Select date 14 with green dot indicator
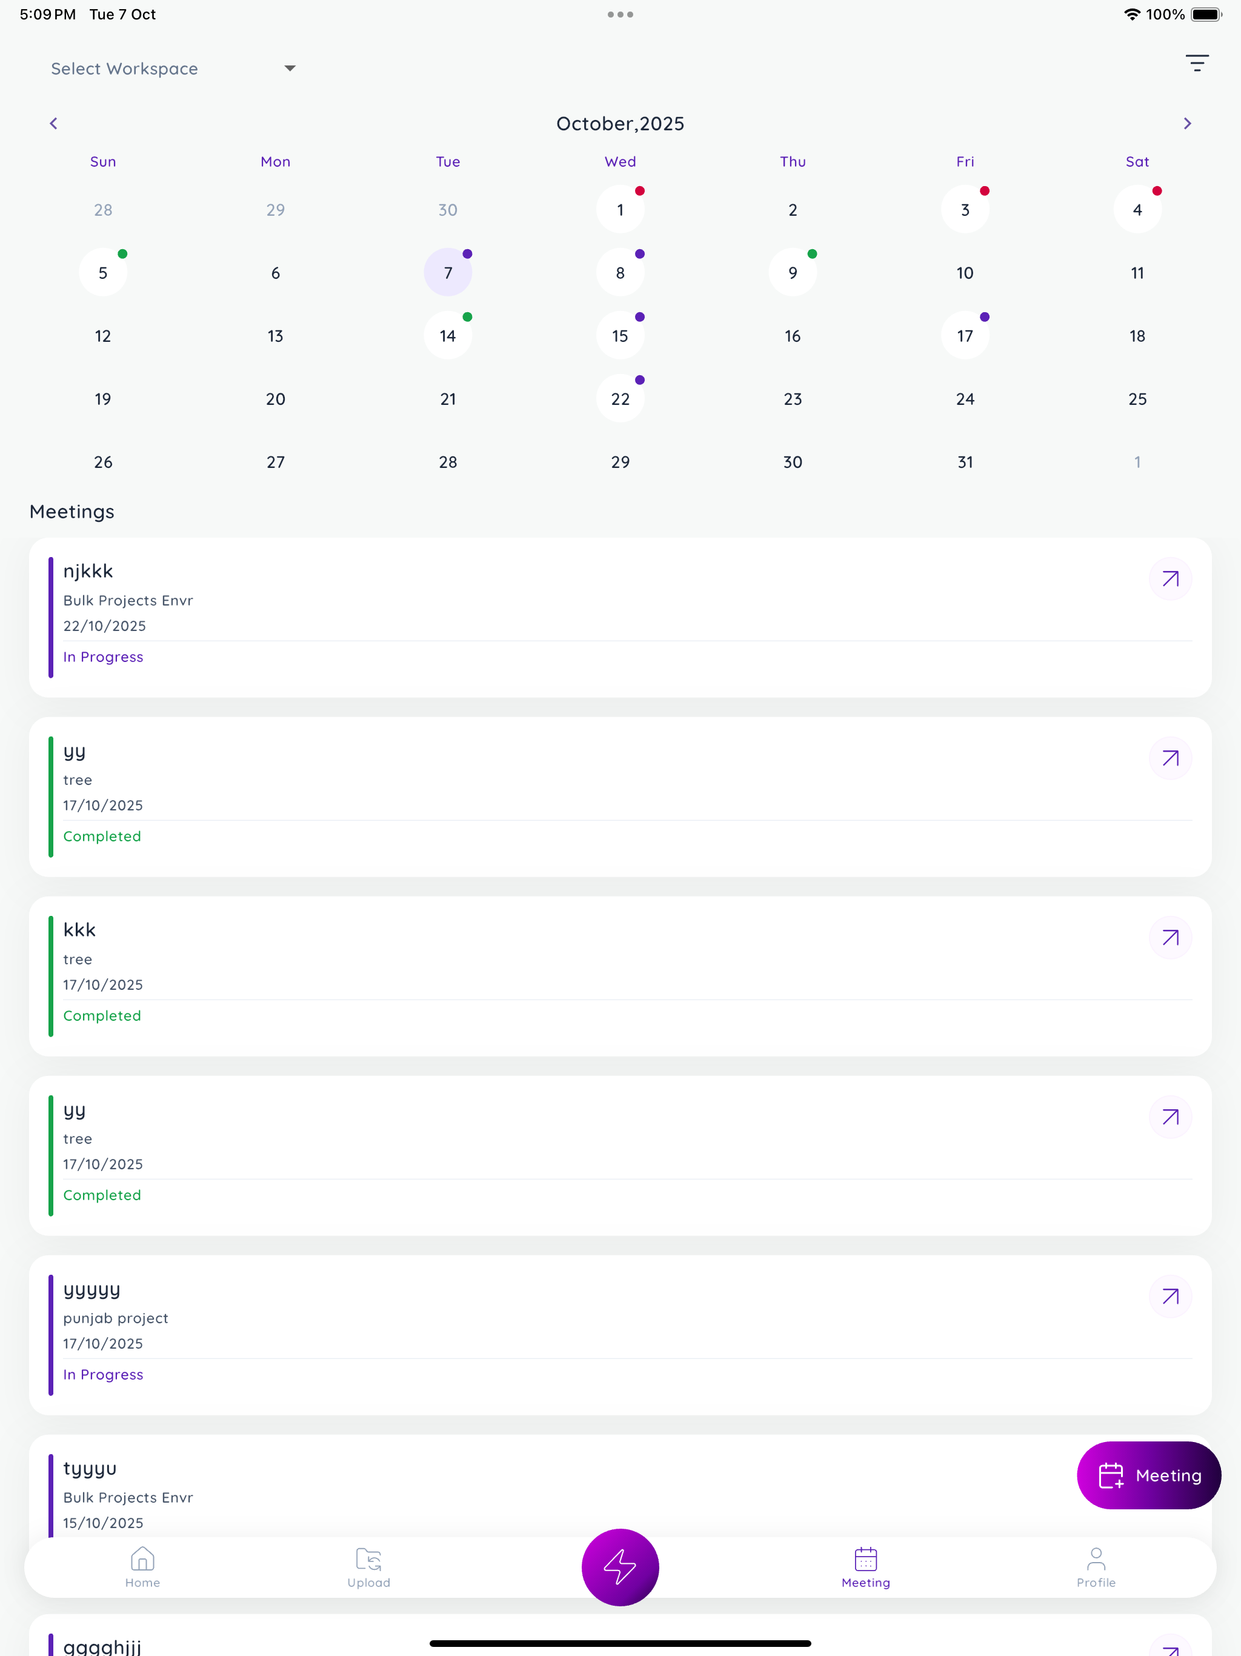The height and width of the screenshot is (1656, 1241). pos(447,335)
